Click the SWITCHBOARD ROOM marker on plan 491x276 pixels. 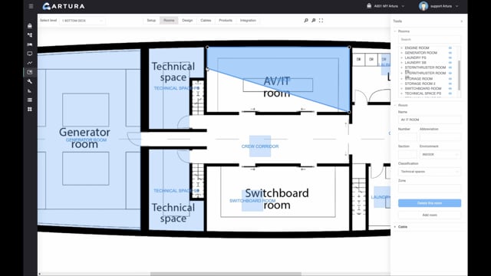coord(252,201)
